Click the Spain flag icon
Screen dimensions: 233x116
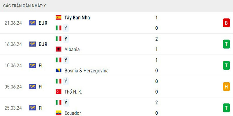[x=59, y=17]
